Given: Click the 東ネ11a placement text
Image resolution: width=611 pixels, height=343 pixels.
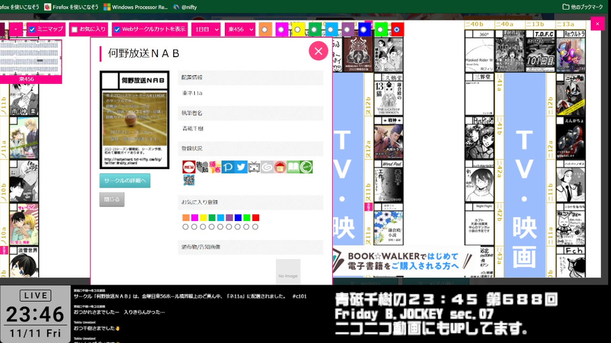Looking at the screenshot, I should 192,93.
